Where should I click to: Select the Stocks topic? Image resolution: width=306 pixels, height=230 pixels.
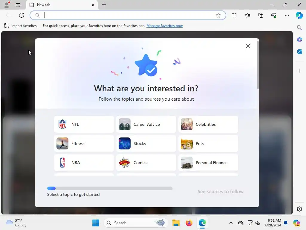coord(146,143)
